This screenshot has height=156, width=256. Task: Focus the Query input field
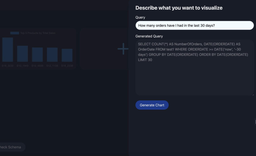click(x=194, y=25)
